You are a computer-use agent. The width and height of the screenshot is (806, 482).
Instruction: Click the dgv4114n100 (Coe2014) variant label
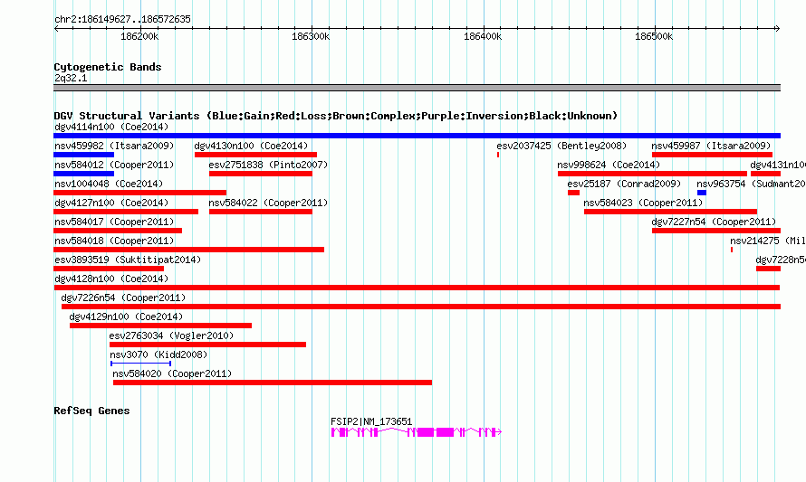point(111,127)
